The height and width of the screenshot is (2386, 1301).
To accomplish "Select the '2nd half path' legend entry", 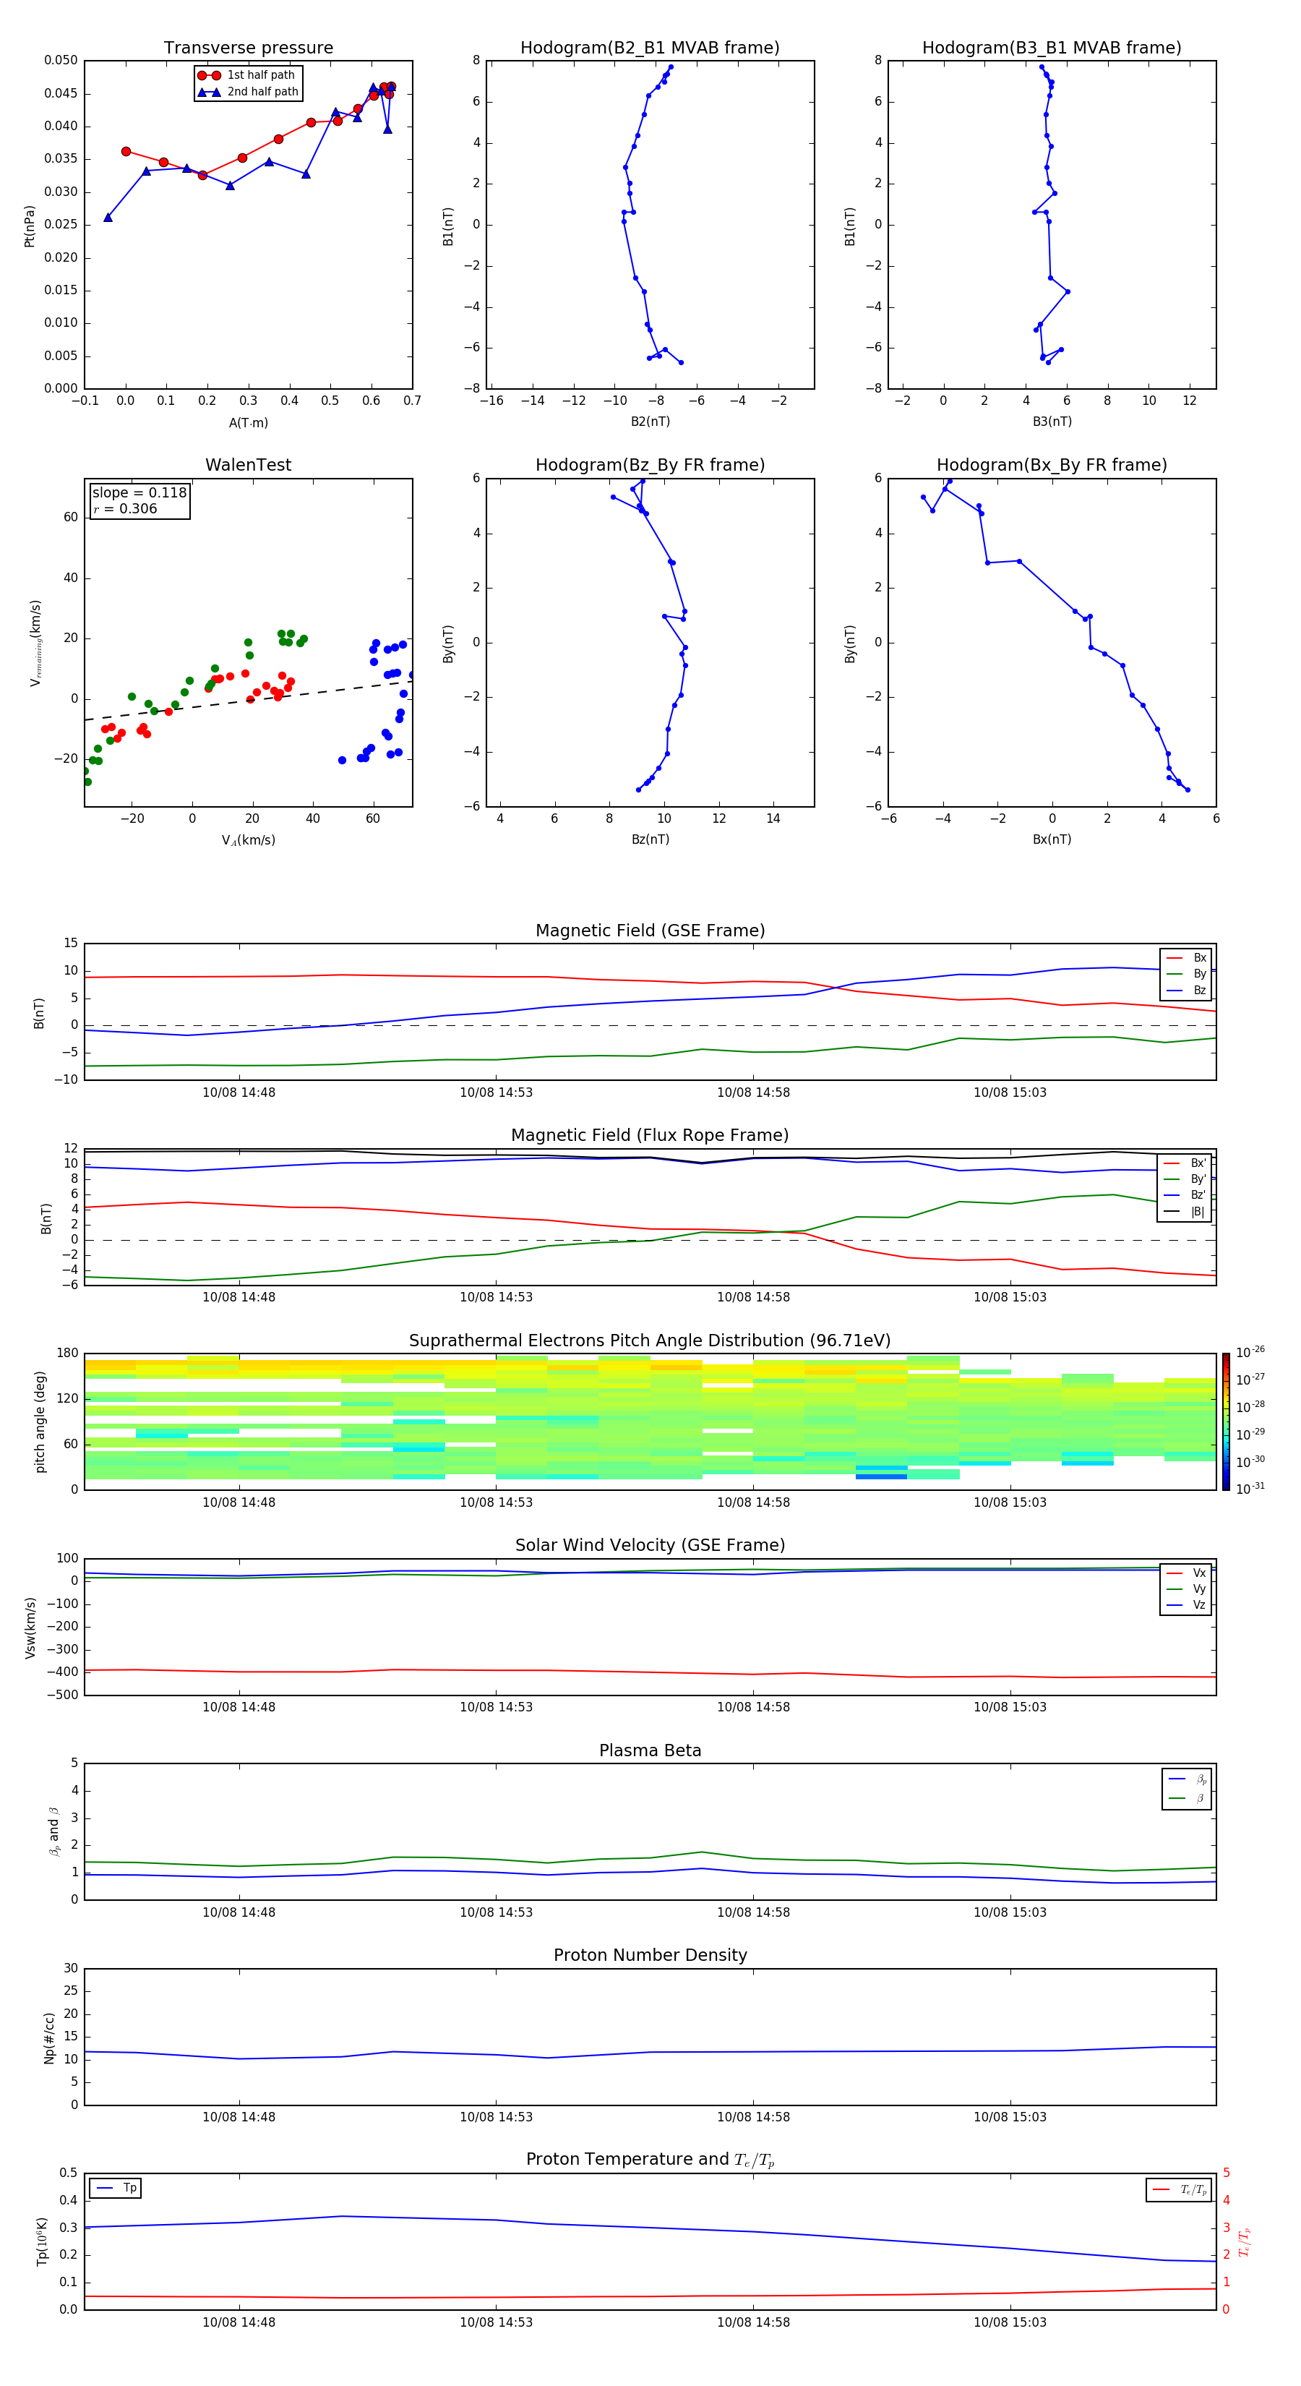I will pyautogui.click(x=248, y=92).
